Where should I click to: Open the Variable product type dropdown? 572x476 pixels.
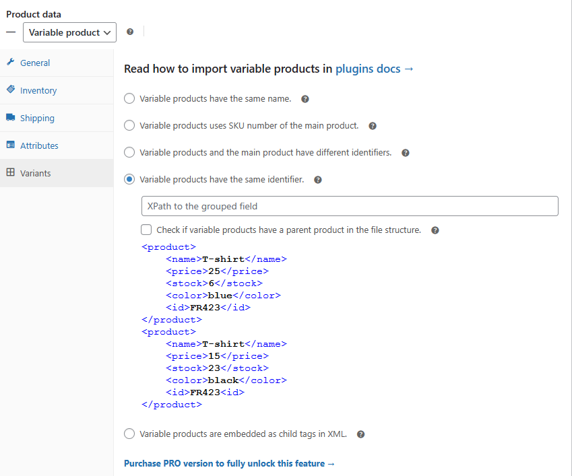coord(69,32)
